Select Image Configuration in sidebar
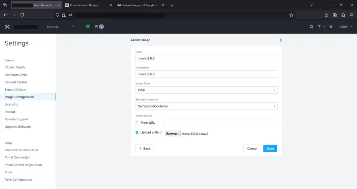357x189 pixels. pyautogui.click(x=28, y=97)
